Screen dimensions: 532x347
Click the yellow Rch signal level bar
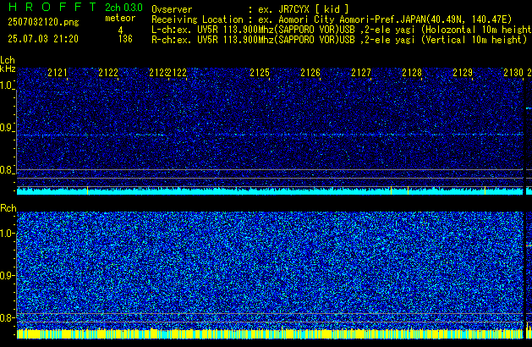(x=270, y=333)
